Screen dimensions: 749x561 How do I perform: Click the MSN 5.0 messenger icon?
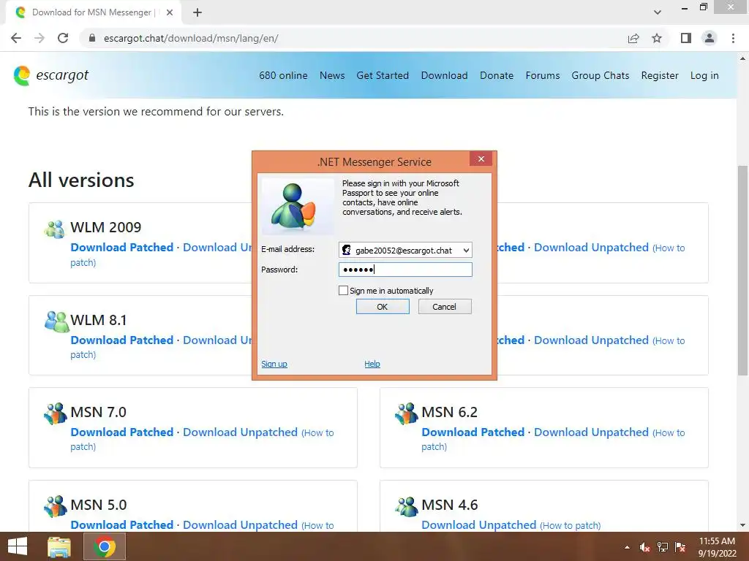click(x=56, y=506)
